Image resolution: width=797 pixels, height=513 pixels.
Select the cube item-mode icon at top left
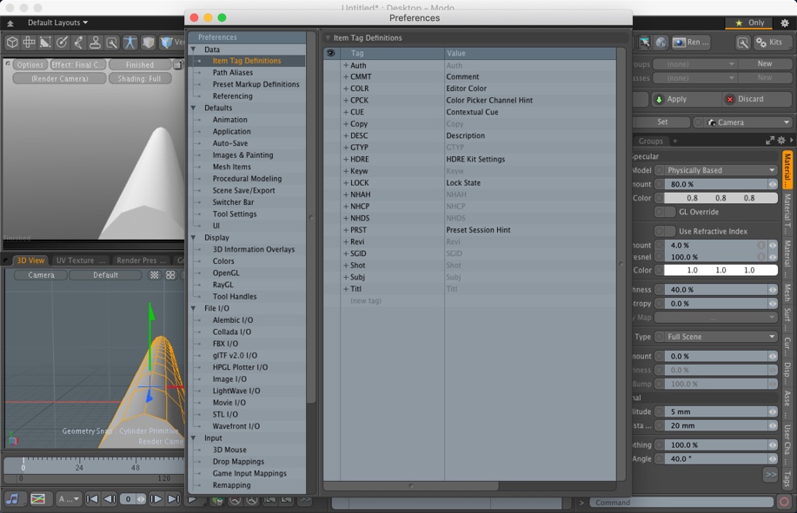point(11,41)
